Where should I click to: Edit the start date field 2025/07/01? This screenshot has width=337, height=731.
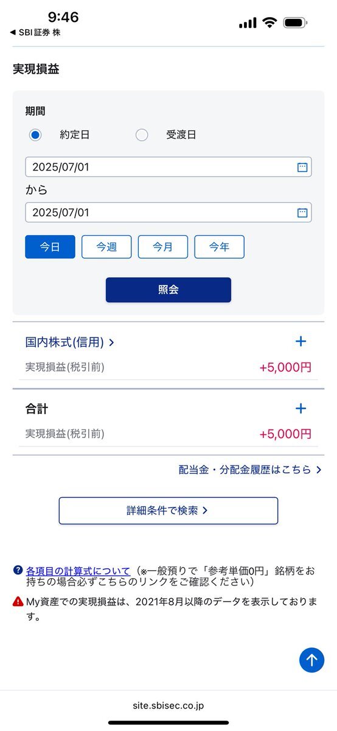(168, 167)
